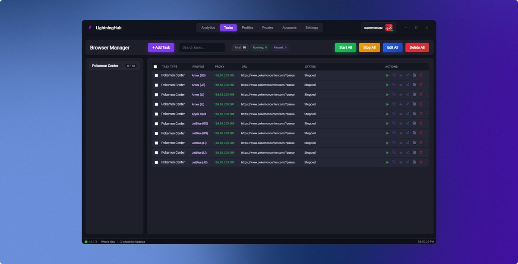The height and width of the screenshot is (264, 518).
Task: Select the row checkbox for proxy 168.88.200.107
Action: (156, 134)
